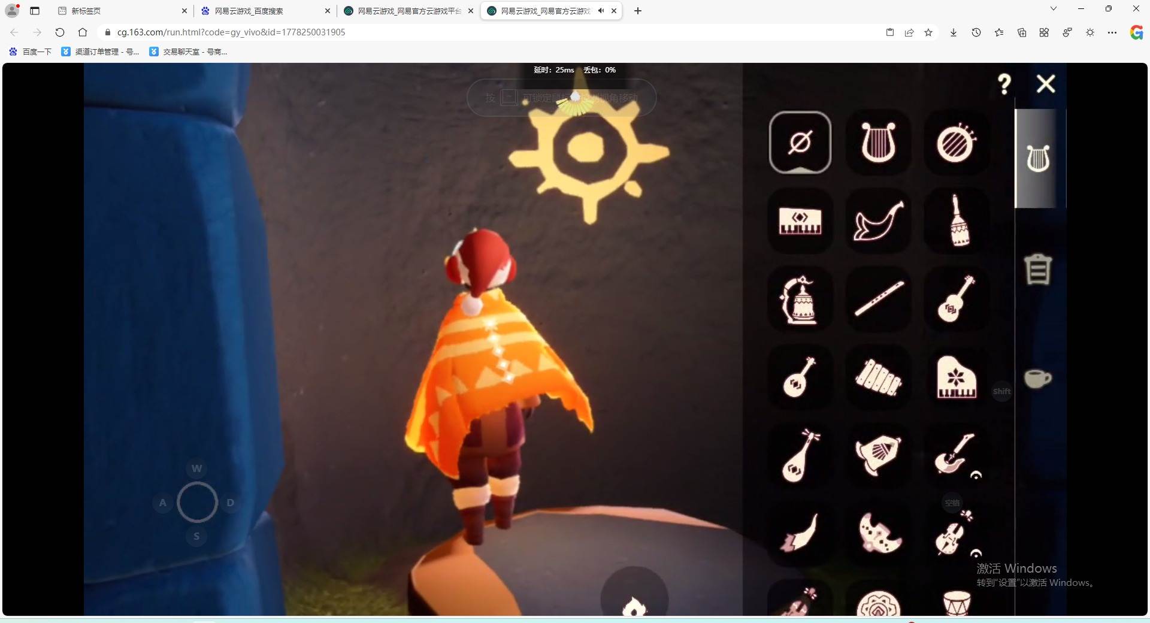Click the clipboard icon in address bar
This screenshot has height=623, width=1150.
coord(890,32)
